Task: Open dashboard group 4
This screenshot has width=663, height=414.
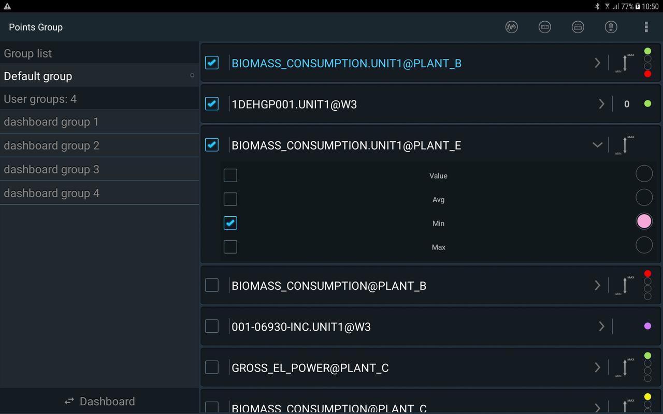Action: click(99, 193)
